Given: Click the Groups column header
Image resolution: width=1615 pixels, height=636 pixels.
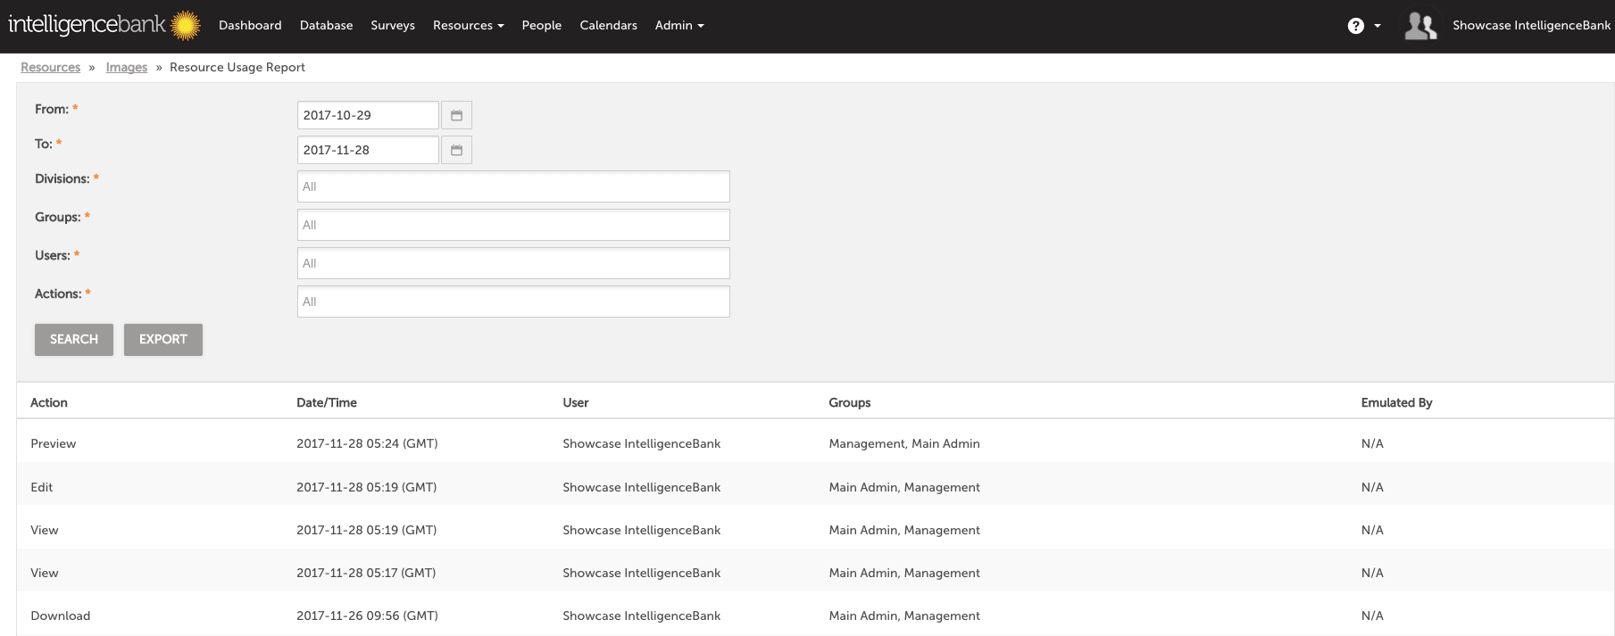Looking at the screenshot, I should [850, 402].
